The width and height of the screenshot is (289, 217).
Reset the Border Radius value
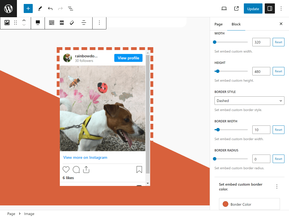coord(278,159)
